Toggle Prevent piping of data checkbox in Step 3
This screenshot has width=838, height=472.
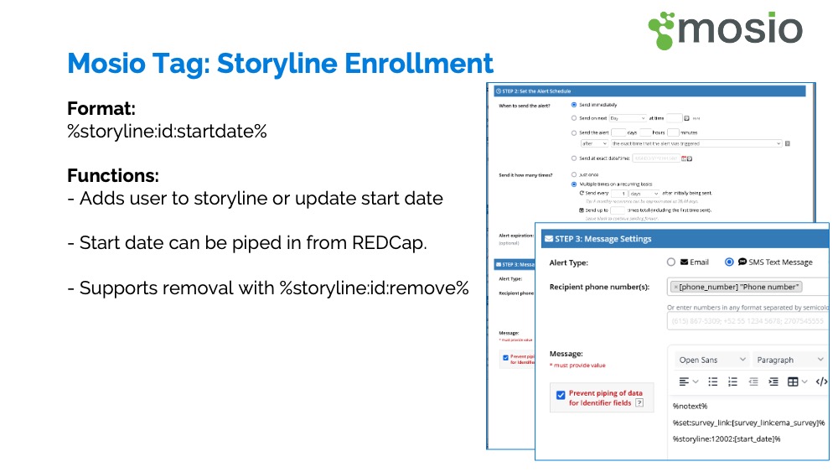561,395
